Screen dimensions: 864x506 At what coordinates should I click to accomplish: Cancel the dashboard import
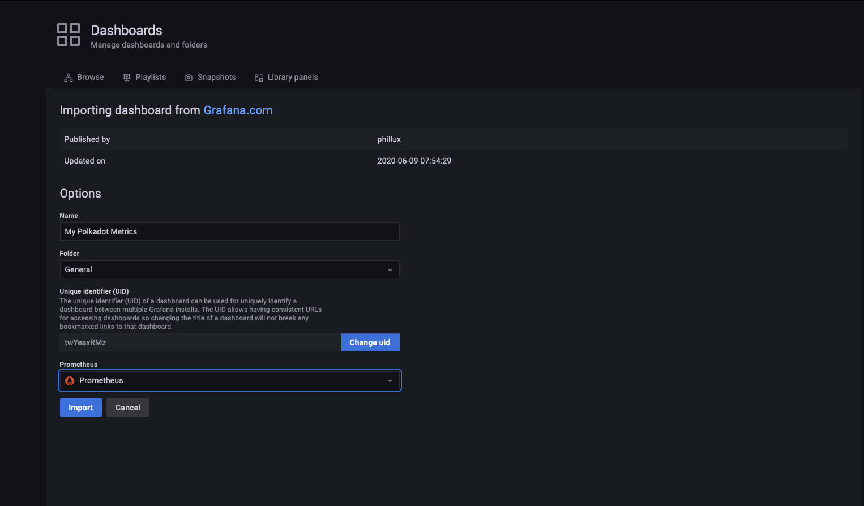128,408
